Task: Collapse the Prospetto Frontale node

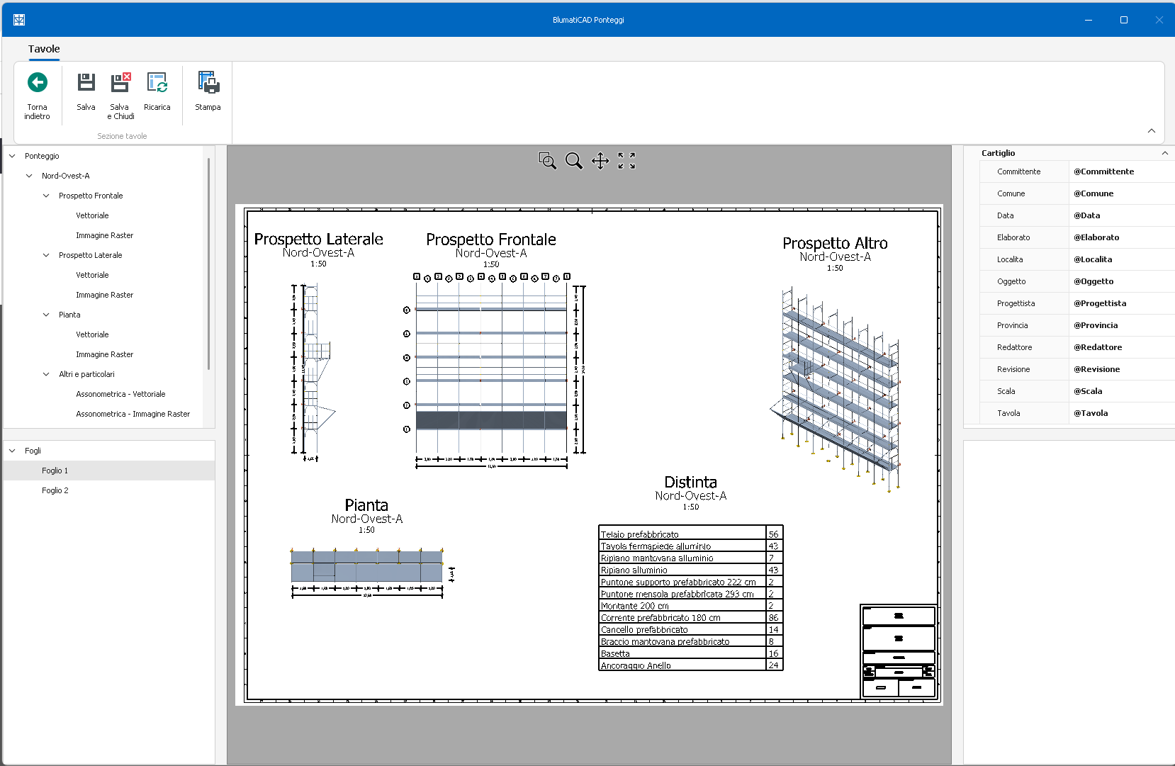Action: coord(46,196)
